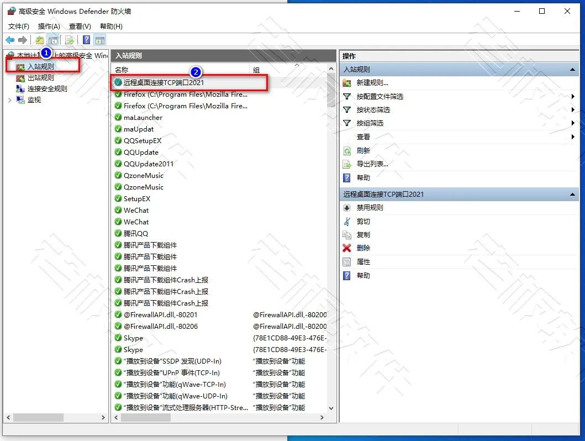This screenshot has width=585, height=441.
Task: Click the rules list vertical scrollbar thumb
Action: point(331,90)
